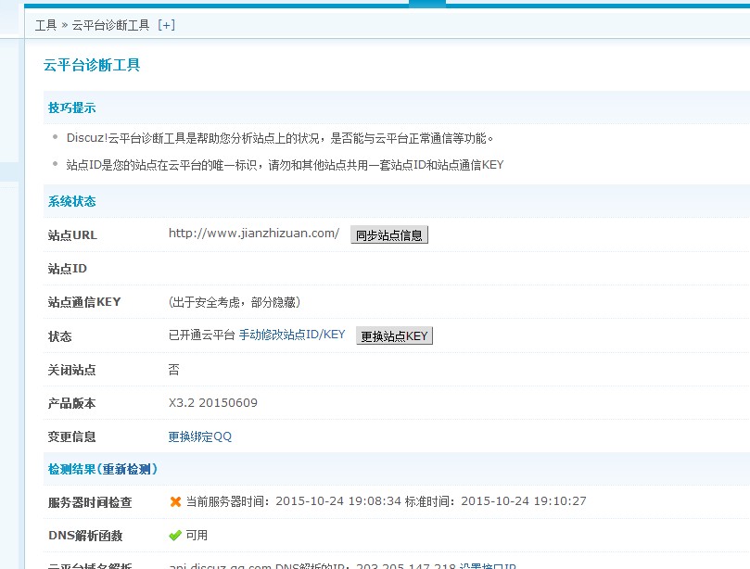Viewport: 750px width, 569px height.
Task: Click the product version X3.2 20150609
Action: click(212, 403)
